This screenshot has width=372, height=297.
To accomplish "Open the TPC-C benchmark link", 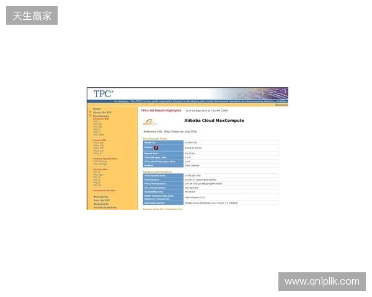I will click(97, 121).
